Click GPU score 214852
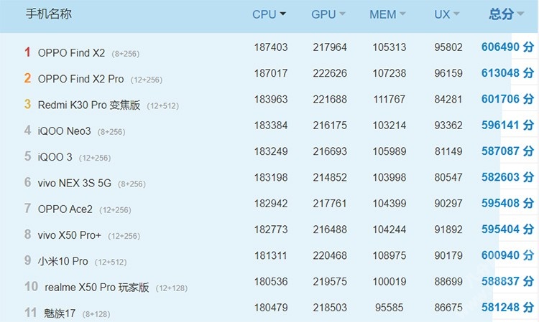The width and height of the screenshot is (539, 322). pyautogui.click(x=330, y=177)
